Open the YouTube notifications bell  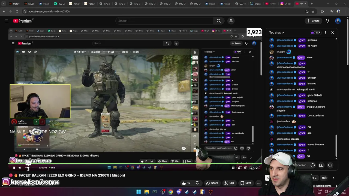(327, 21)
